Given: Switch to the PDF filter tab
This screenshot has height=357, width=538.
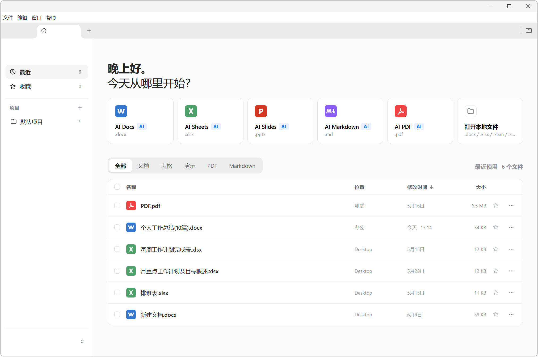Looking at the screenshot, I should (212, 166).
